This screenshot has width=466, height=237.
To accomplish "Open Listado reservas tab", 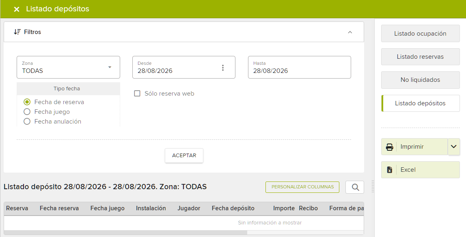I will [420, 57].
